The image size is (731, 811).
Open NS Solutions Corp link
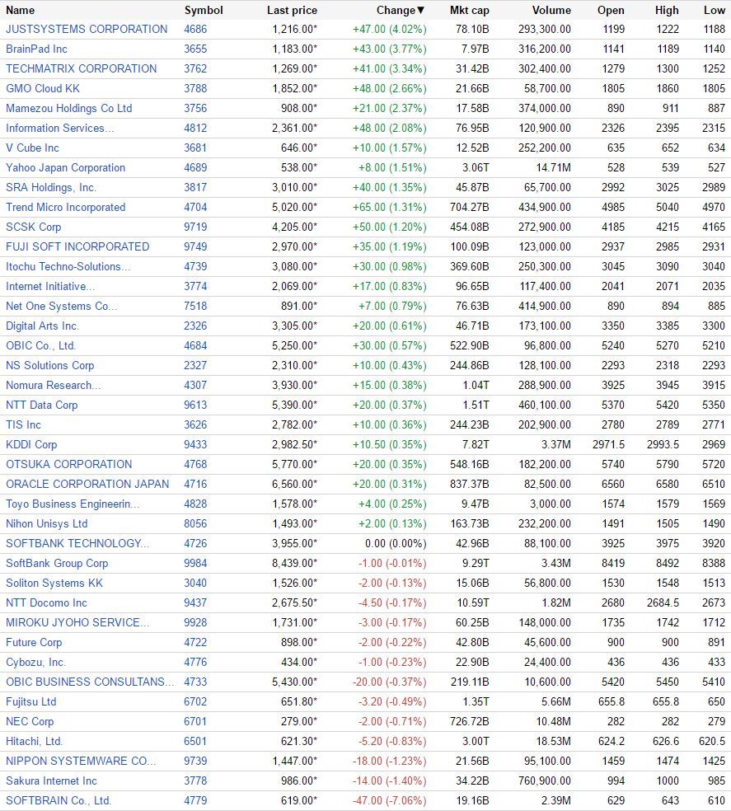(49, 365)
